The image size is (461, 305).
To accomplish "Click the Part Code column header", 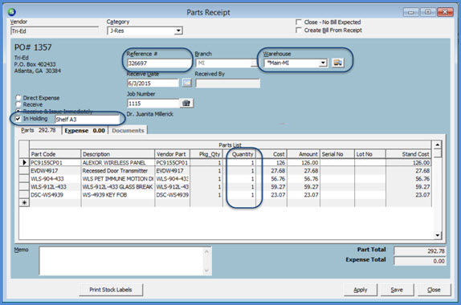I will coord(55,154).
